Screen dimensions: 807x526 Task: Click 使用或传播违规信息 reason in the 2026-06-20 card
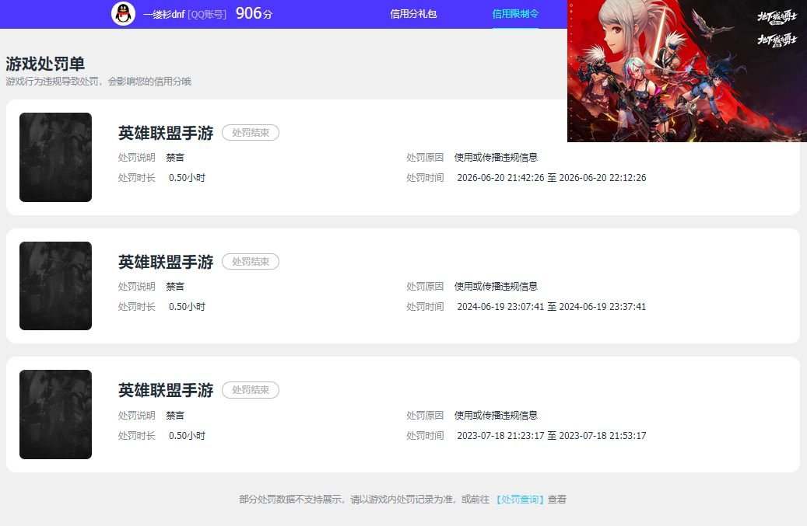pyautogui.click(x=496, y=158)
